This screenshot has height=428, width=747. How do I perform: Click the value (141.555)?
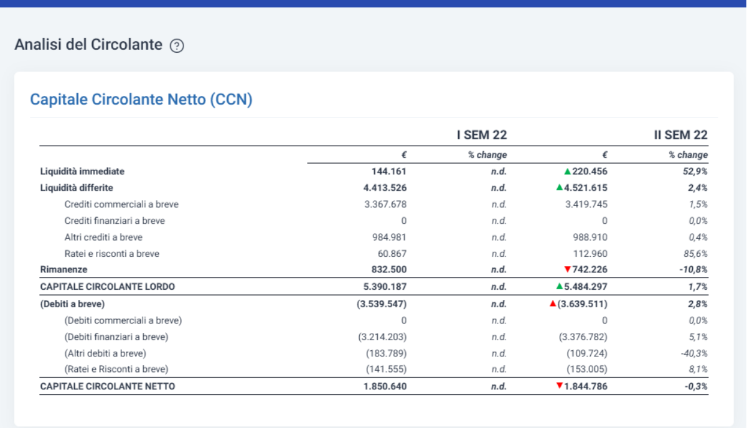pyautogui.click(x=387, y=370)
